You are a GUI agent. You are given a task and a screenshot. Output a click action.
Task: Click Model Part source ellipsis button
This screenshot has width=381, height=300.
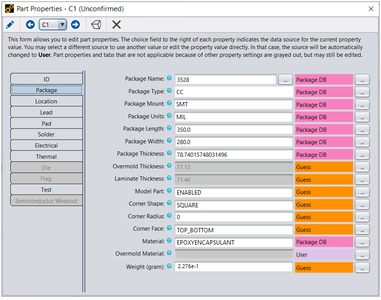click(x=362, y=192)
